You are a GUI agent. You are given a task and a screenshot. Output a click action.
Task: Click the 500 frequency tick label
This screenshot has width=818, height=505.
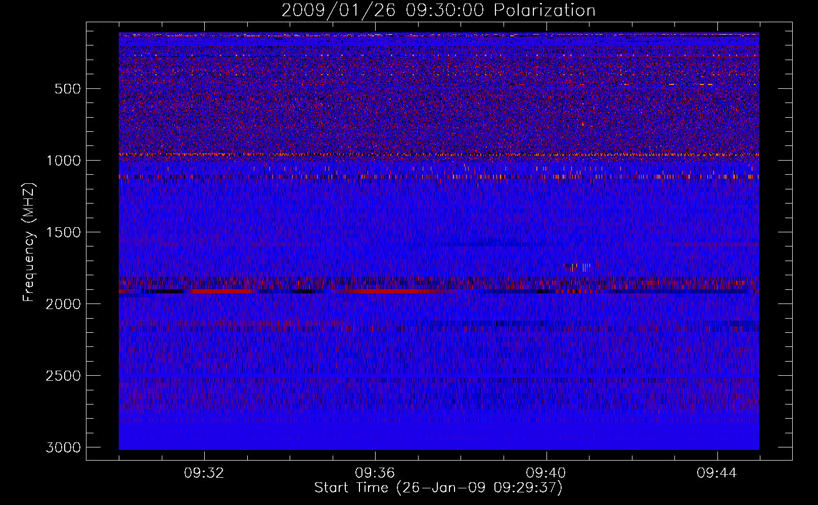[68, 89]
